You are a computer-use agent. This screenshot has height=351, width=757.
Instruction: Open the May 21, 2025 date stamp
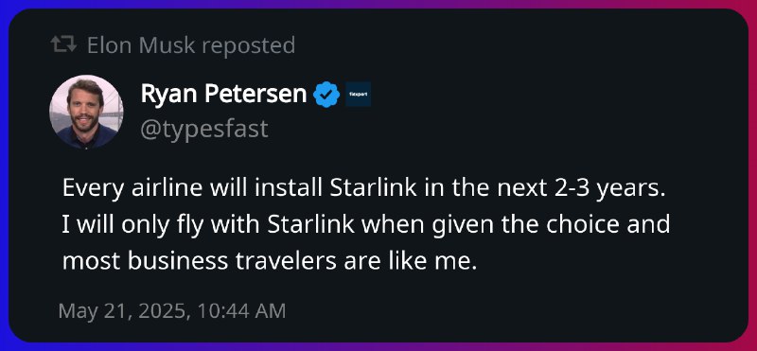122,311
